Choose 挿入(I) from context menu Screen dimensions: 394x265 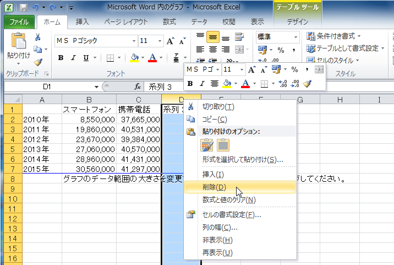pyautogui.click(x=240, y=174)
